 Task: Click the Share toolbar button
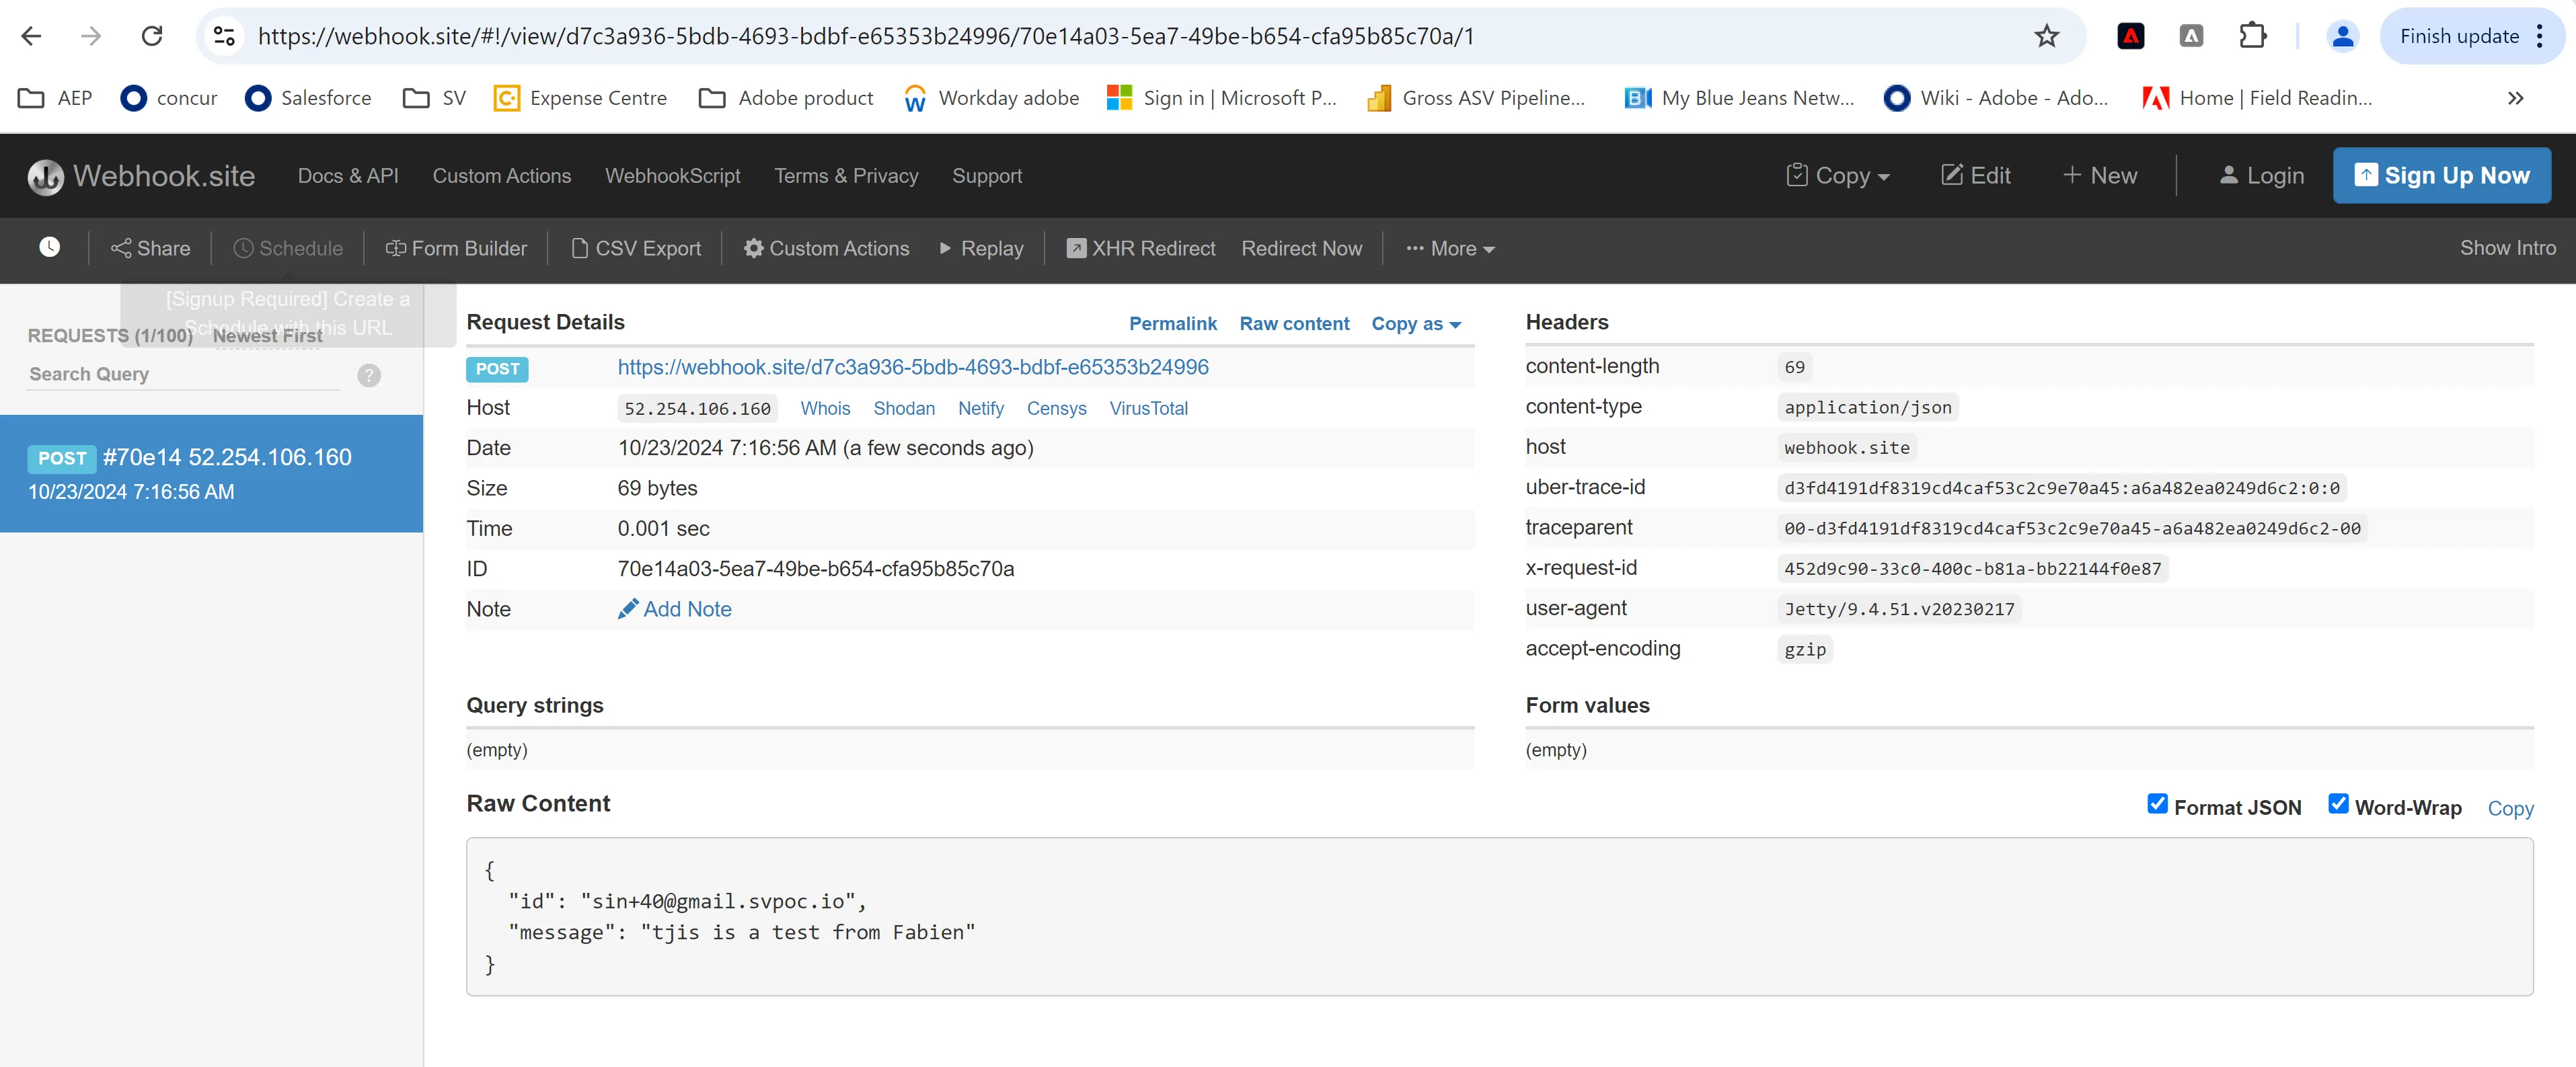point(150,248)
